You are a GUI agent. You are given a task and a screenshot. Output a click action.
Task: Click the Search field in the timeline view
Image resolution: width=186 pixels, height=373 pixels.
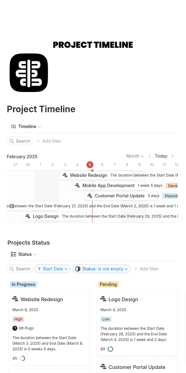[x=20, y=141]
